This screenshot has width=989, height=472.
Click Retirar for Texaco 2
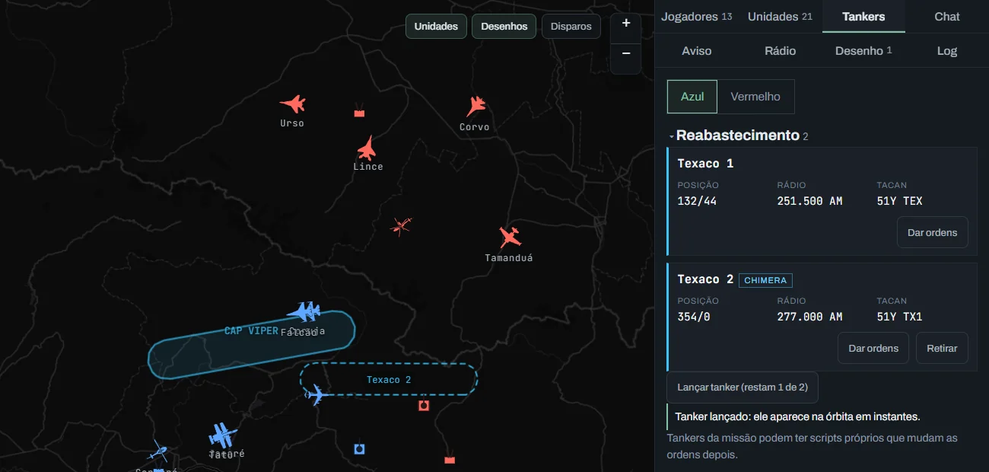coord(942,348)
